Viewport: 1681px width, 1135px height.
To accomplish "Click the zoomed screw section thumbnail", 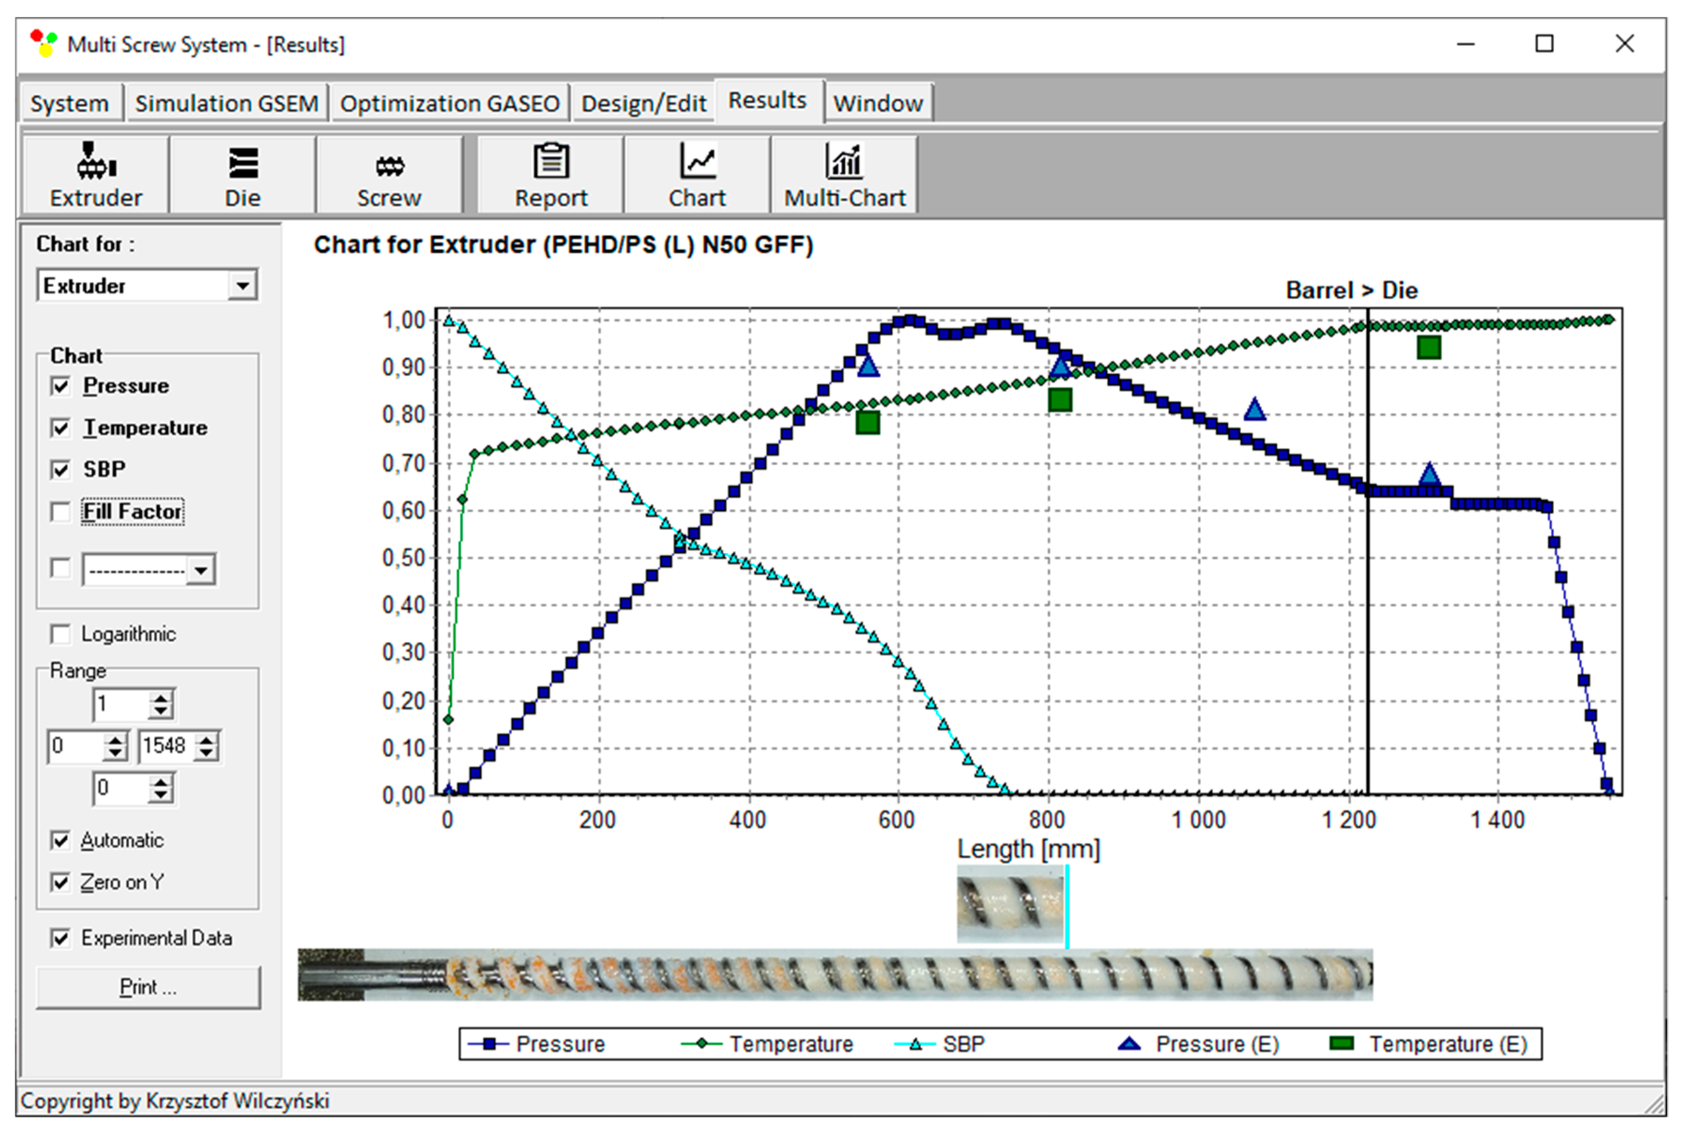I will (1010, 904).
